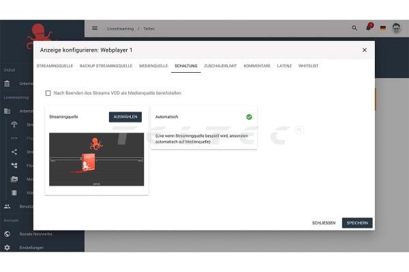This screenshot has width=409, height=272.
Task: Select the Automatisch option green checkmark
Action: pyautogui.click(x=249, y=117)
